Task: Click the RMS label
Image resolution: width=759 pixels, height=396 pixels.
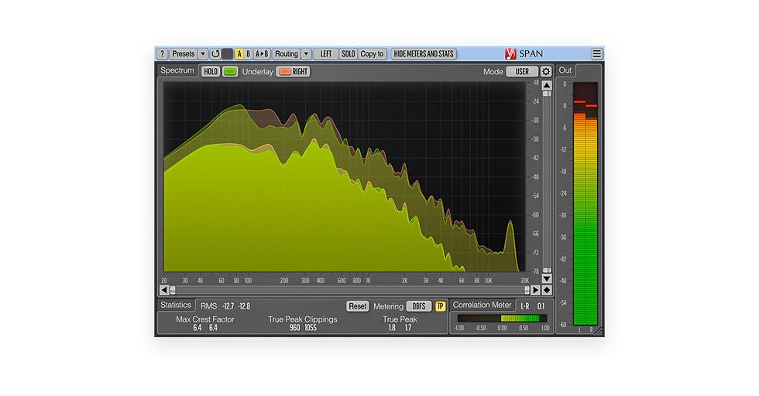Action: click(208, 306)
